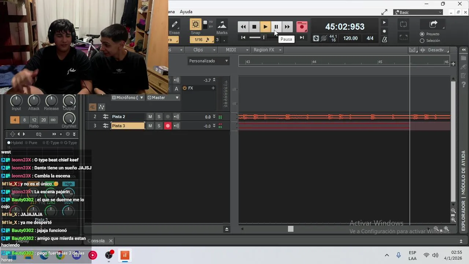Jump to project end button
Screen dimensions: 469x264
(302, 37)
